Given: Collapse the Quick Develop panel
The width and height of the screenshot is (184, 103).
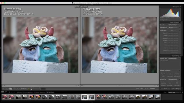Looking at the screenshot, I should click(180, 22).
